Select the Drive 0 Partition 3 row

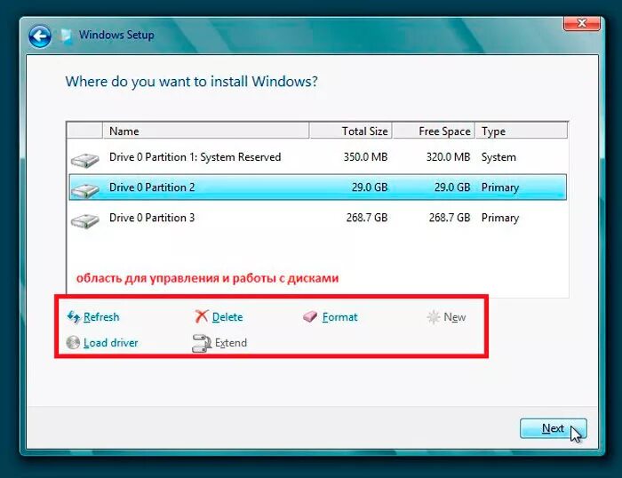tap(317, 218)
